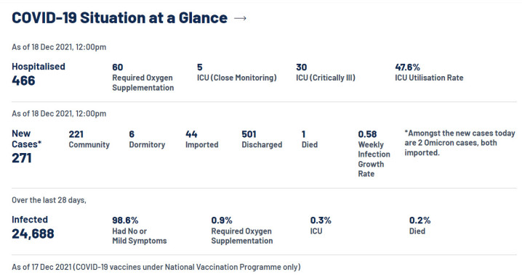Click the 0.2% Died percentage stat
Image resolution: width=522 pixels, height=277 pixels.
419,226
